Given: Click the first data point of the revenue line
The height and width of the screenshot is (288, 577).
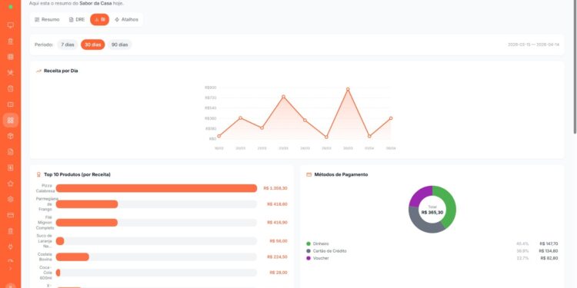Looking at the screenshot, I should [219, 136].
